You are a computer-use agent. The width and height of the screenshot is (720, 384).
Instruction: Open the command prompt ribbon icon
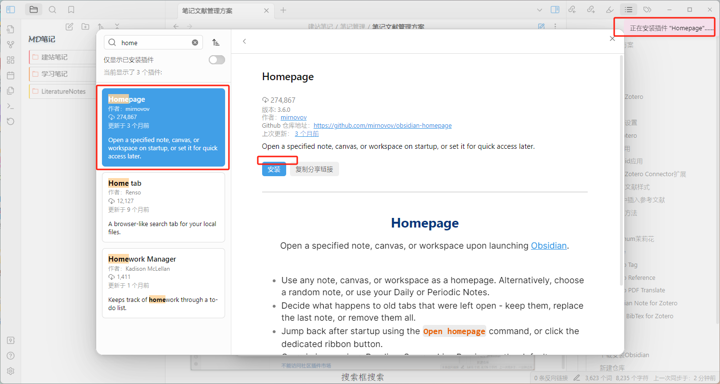coord(11,106)
